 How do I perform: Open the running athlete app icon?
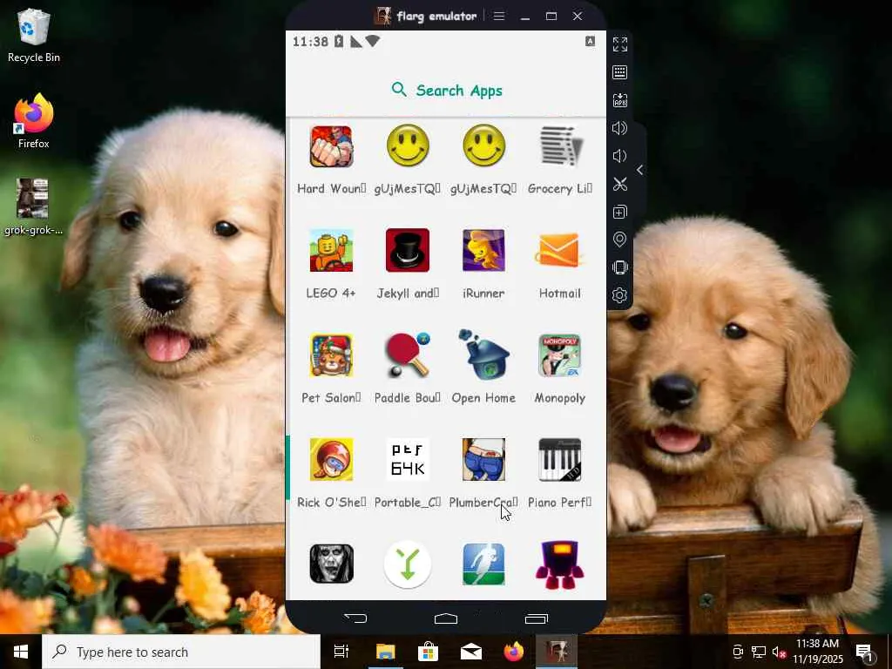pyautogui.click(x=483, y=564)
